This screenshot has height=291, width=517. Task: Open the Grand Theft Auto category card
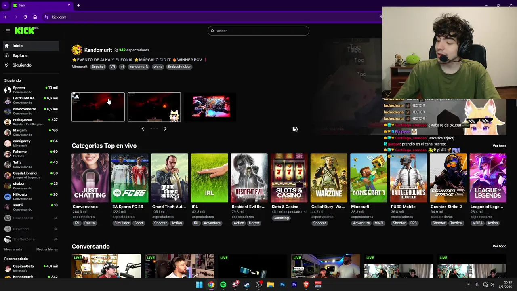(x=170, y=178)
